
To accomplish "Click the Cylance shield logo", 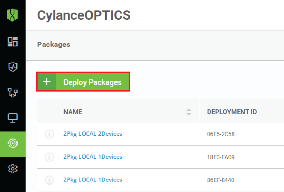I will click(13, 15).
